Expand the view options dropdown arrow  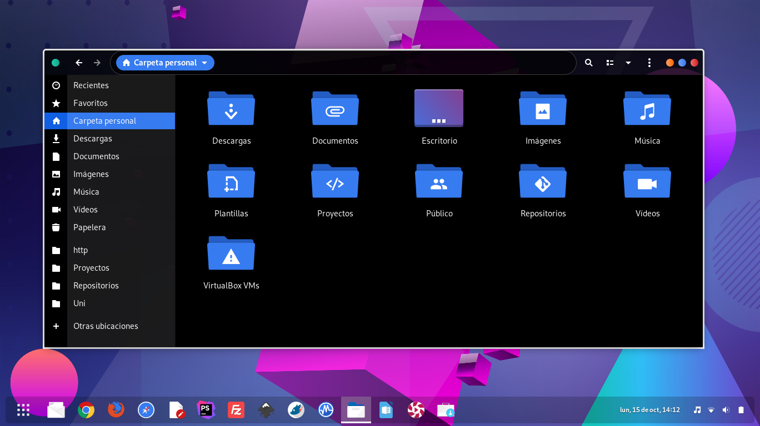628,63
